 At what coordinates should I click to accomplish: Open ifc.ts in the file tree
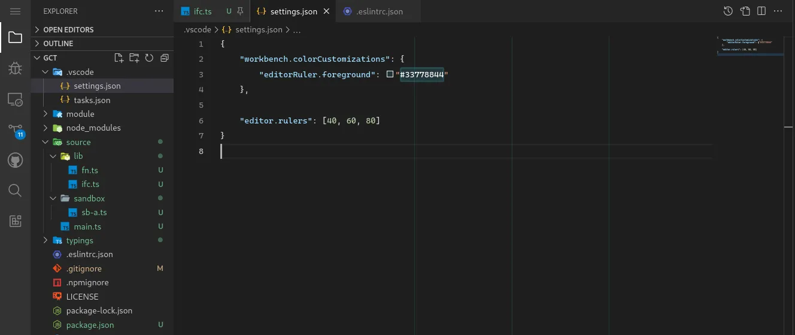pos(102,184)
